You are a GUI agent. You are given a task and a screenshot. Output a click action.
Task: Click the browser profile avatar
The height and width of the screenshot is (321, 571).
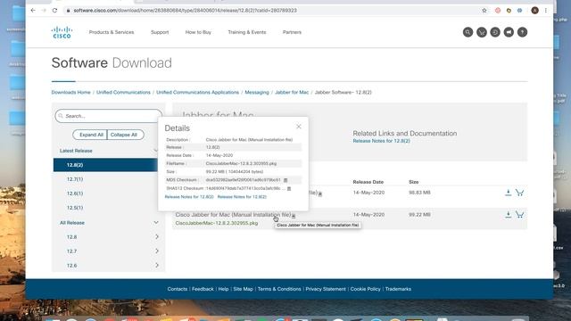click(x=534, y=11)
